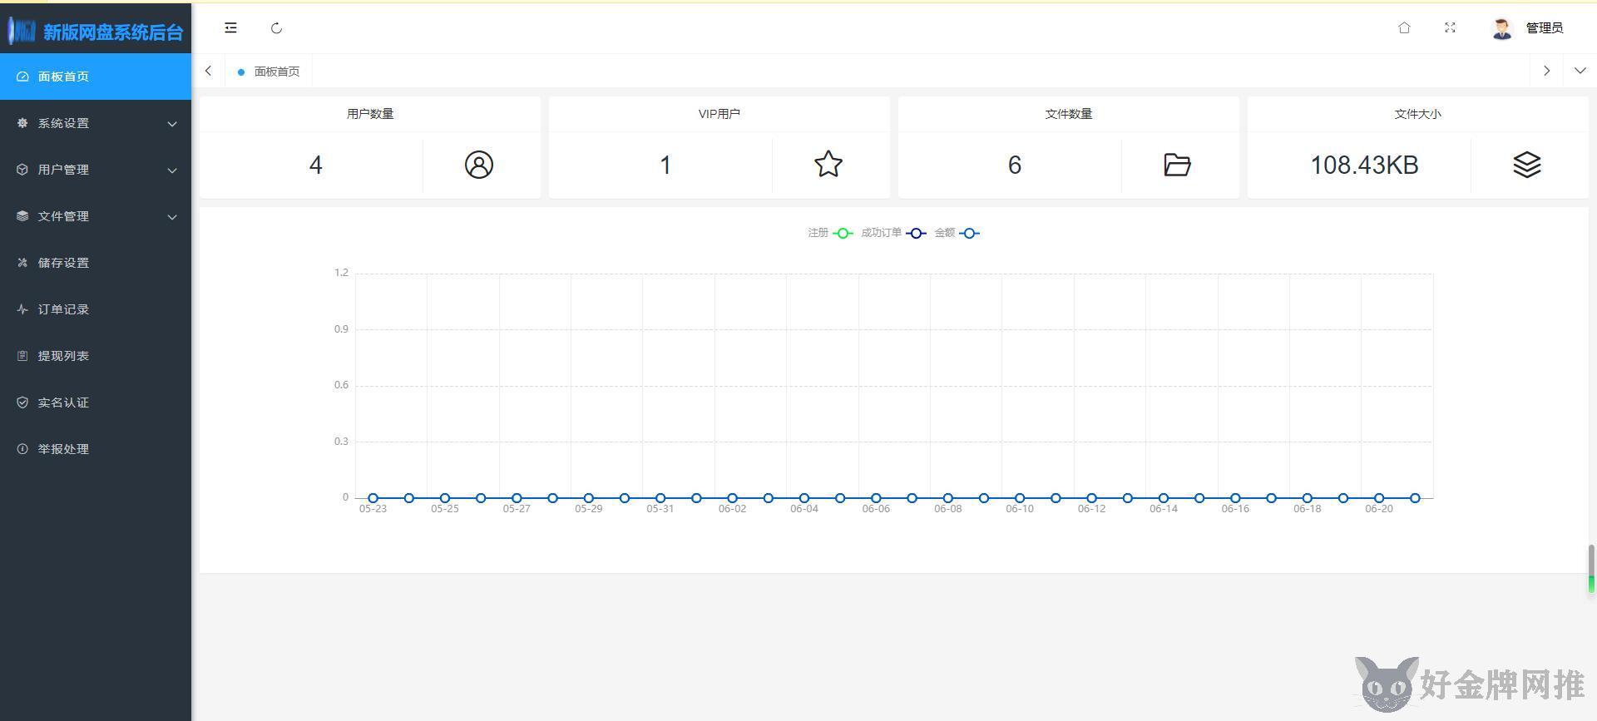Viewport: 1597px width, 721px height.
Task: Click the page vertical scrollbar thumb
Action: (1592, 569)
